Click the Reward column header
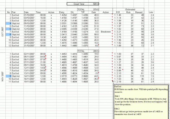 click(x=139, y=12)
